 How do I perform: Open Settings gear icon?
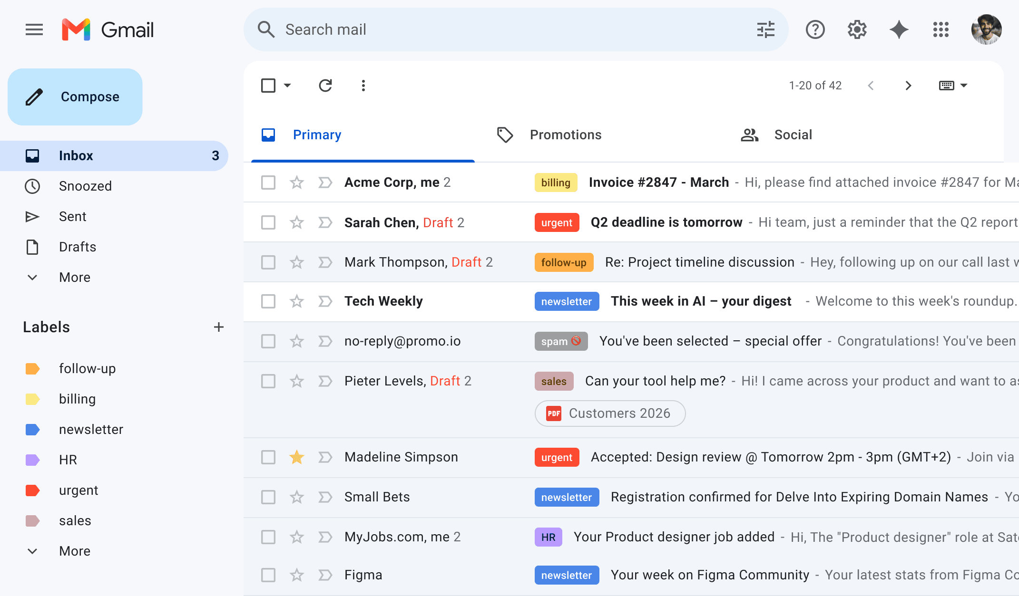tap(857, 29)
